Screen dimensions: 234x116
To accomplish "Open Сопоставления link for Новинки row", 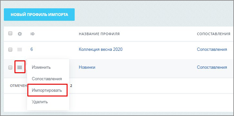I will click(x=212, y=67).
